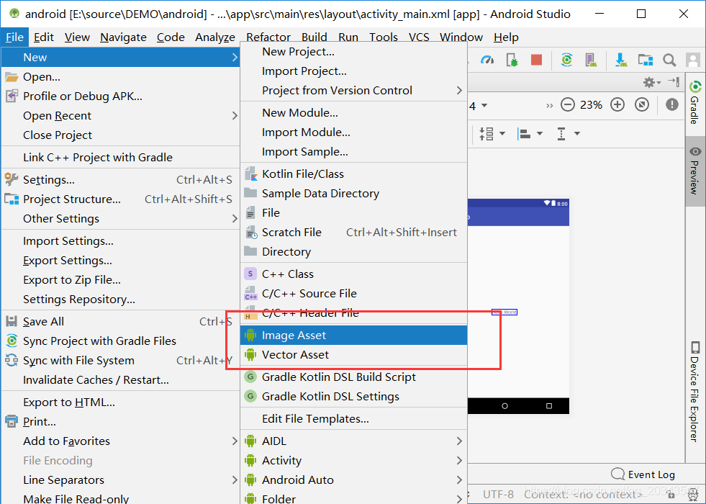Expand the Activity submenu
706x504 pixels.
click(353, 460)
